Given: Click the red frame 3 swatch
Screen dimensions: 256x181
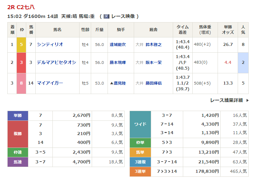Looking at the screenshot, I should pos(21,62).
